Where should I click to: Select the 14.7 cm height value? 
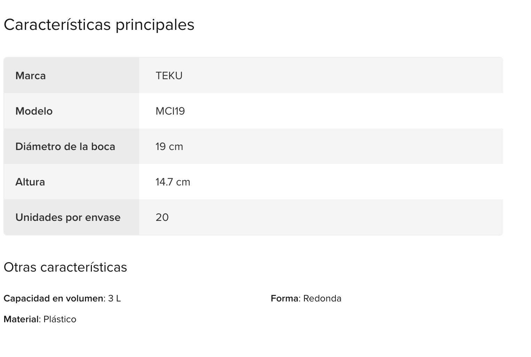coord(173,182)
